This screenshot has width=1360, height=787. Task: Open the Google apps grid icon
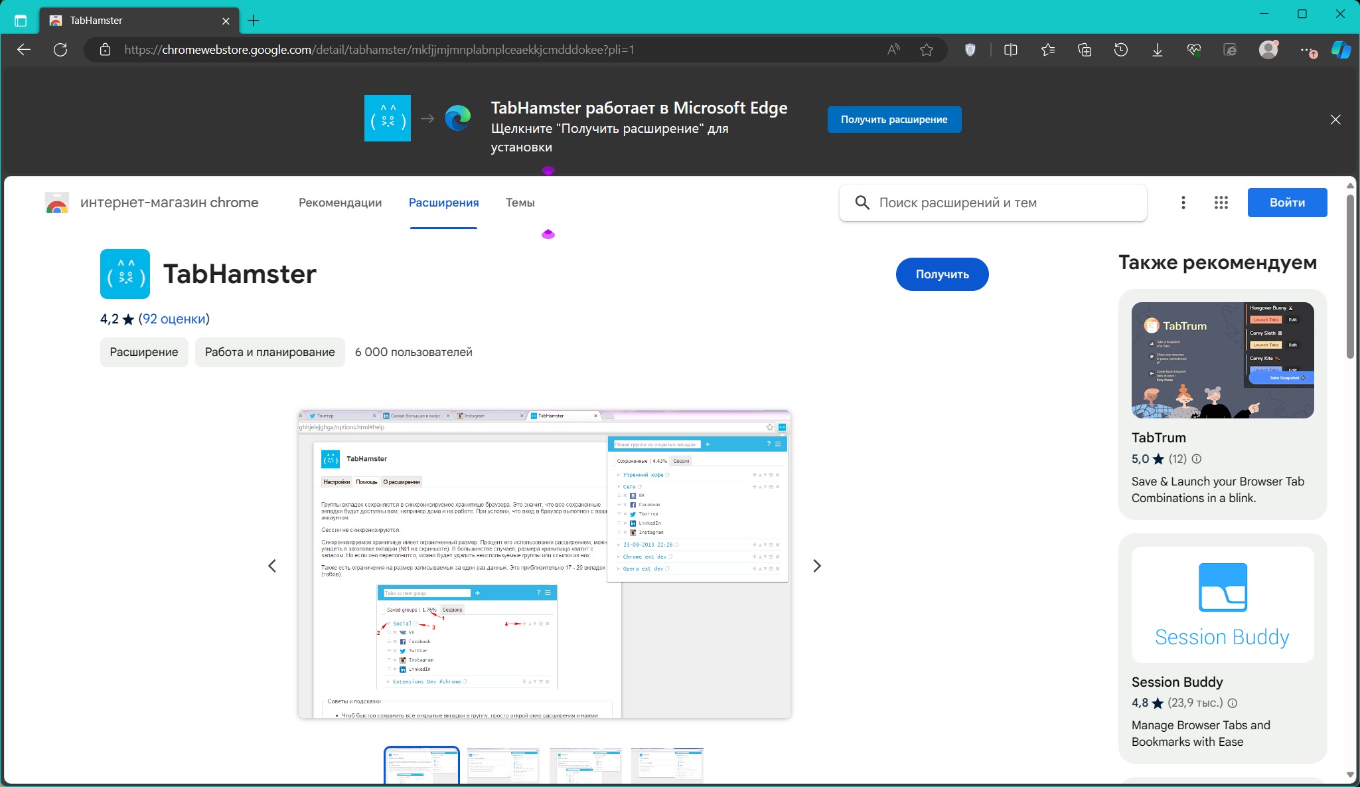[x=1221, y=203]
